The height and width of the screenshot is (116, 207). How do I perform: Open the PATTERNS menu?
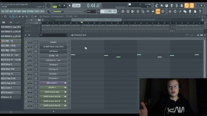(x=17, y=12)
